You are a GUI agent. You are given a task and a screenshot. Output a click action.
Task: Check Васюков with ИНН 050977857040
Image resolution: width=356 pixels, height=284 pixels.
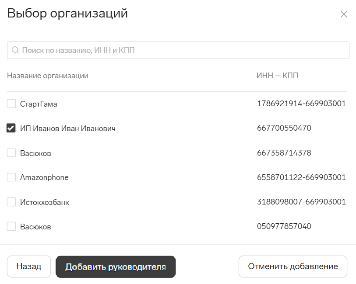pyautogui.click(x=11, y=226)
